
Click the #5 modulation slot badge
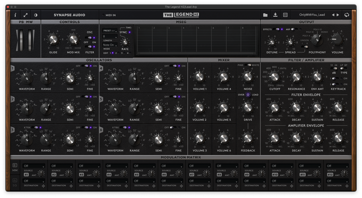[136, 175]
